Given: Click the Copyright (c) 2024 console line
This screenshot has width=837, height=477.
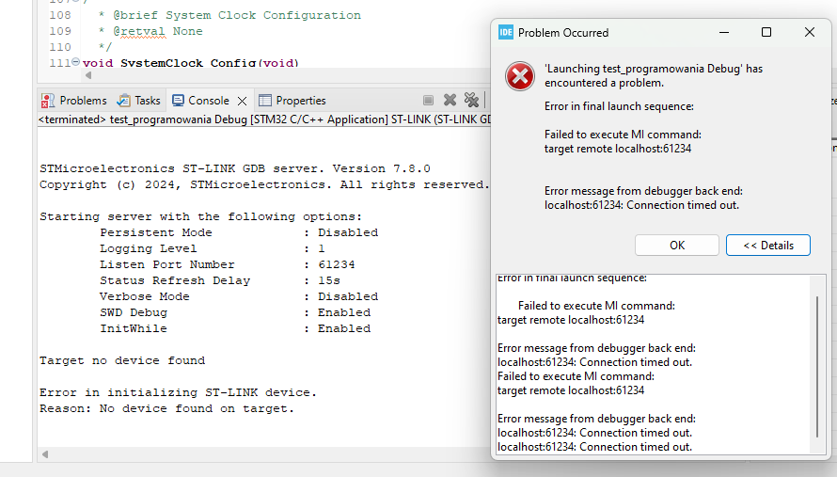Looking at the screenshot, I should [264, 184].
